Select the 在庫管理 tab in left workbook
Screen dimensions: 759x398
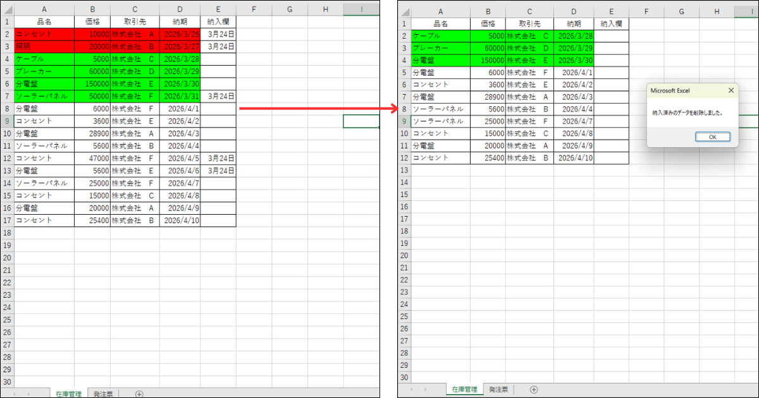pyautogui.click(x=68, y=394)
